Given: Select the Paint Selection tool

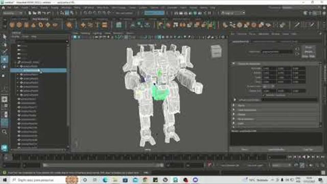Looking at the screenshot, I should (5, 52).
